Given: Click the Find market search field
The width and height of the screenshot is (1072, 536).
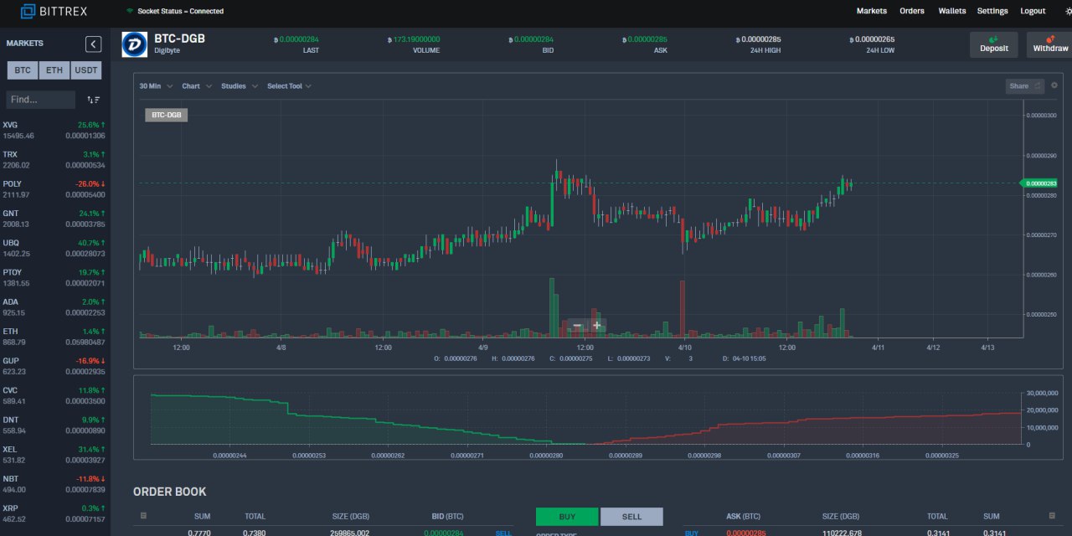Looking at the screenshot, I should pyautogui.click(x=40, y=100).
